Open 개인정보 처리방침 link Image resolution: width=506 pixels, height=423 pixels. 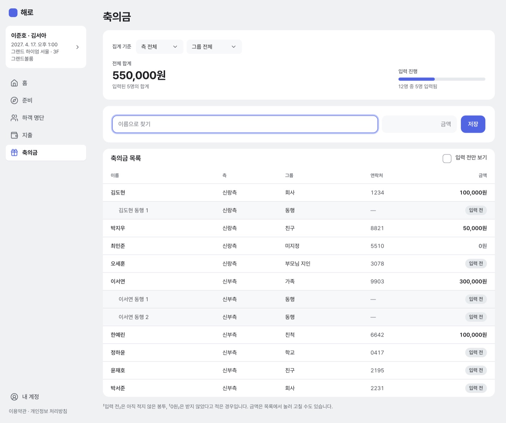pos(49,411)
